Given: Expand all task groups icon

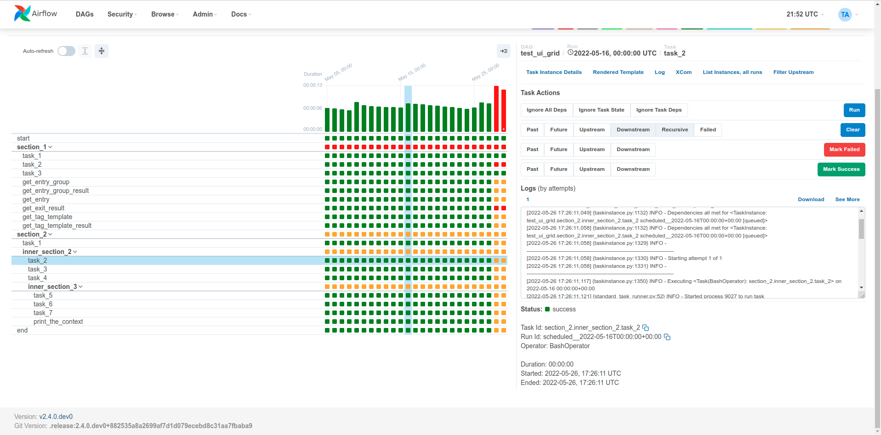Looking at the screenshot, I should (85, 51).
